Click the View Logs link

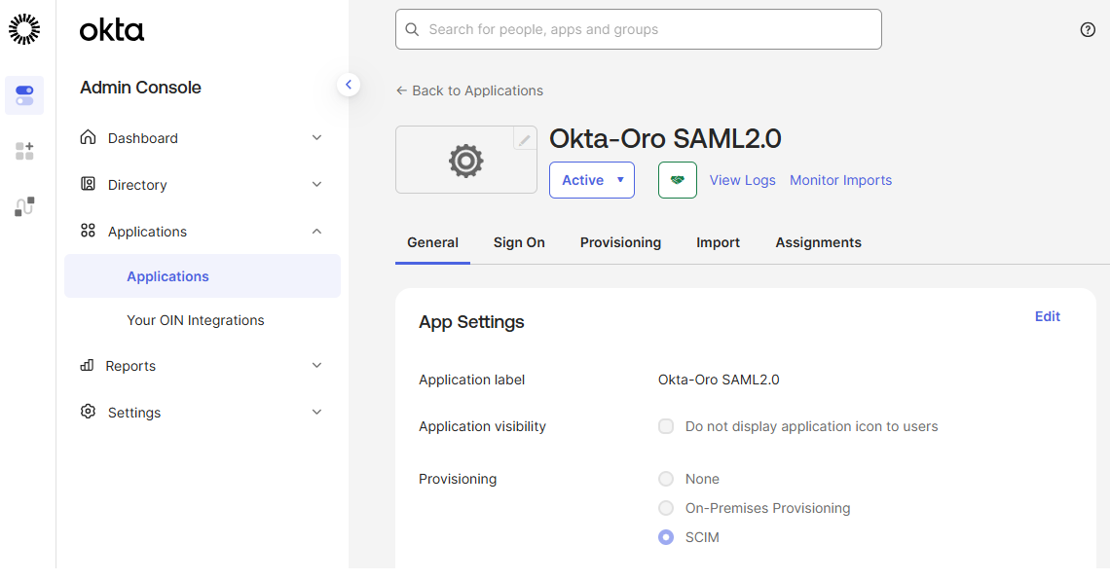tap(742, 180)
